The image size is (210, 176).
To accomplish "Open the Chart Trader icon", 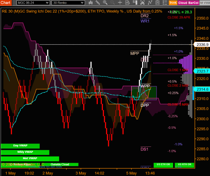I will pyautogui.click(x=135, y=3).
